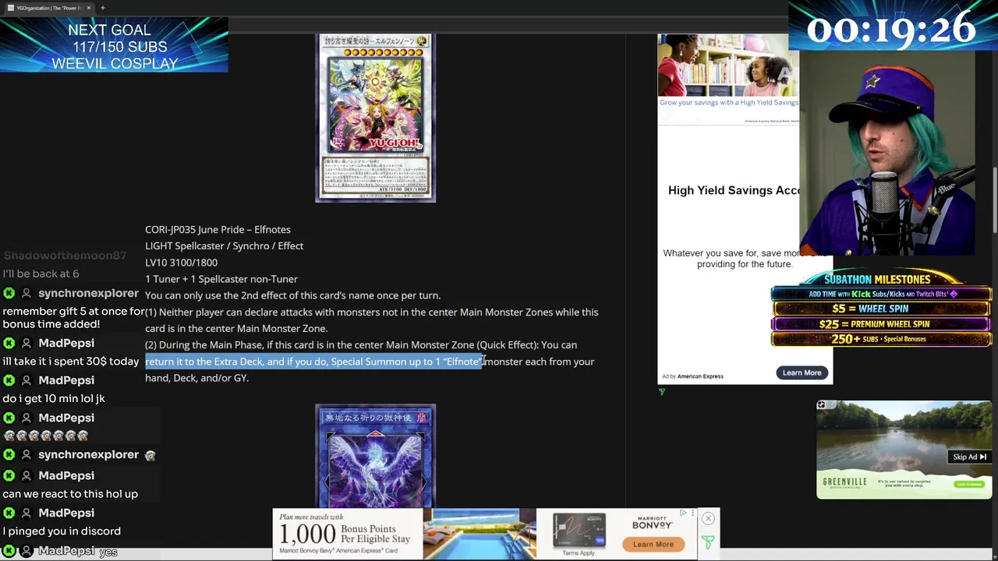Viewport: 998px width, 561px height.
Task: Click the vertical page scrollbar thumb
Action: tap(993, 199)
